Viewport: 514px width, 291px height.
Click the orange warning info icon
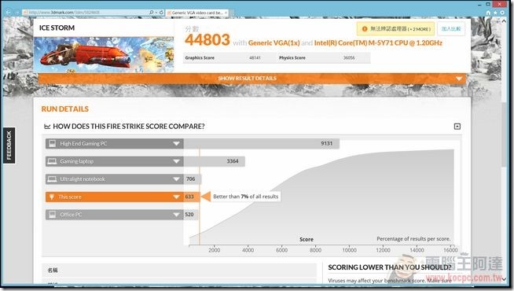(364, 29)
